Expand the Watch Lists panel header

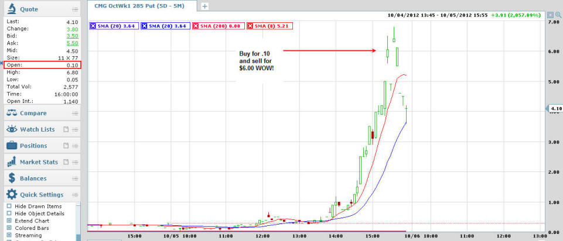(x=42, y=129)
